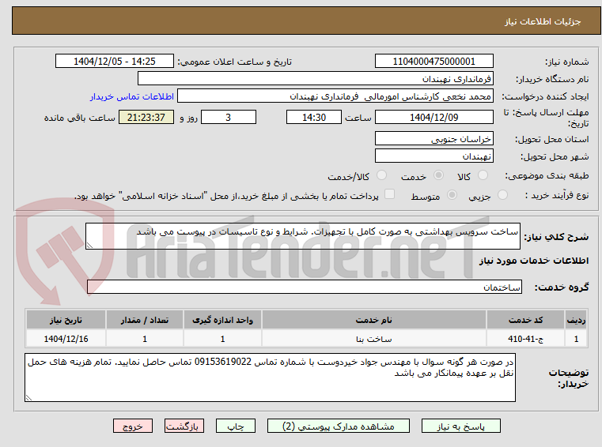Image resolution: width=602 pixels, height=447 pixels.
Task: Click the بازگشت back button
Action: coord(184,426)
